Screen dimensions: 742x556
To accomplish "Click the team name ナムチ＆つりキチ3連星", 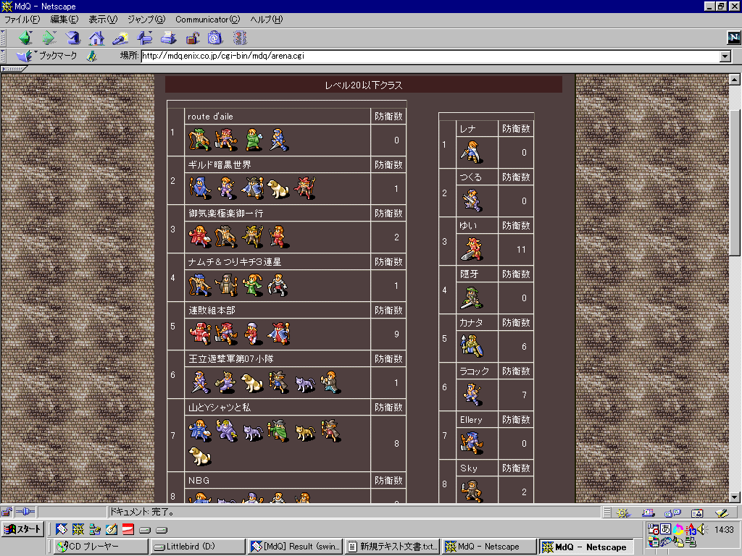I will [235, 262].
